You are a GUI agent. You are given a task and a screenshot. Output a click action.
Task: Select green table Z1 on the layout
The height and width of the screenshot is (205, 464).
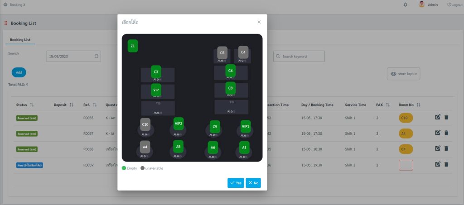pos(133,46)
